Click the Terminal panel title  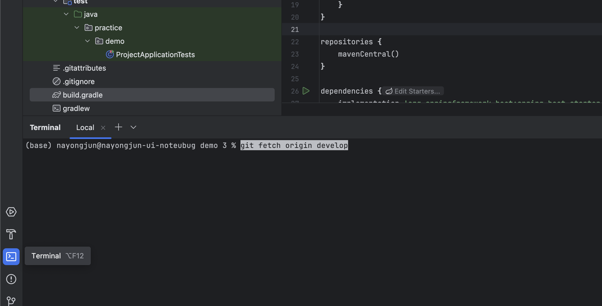tap(45, 127)
